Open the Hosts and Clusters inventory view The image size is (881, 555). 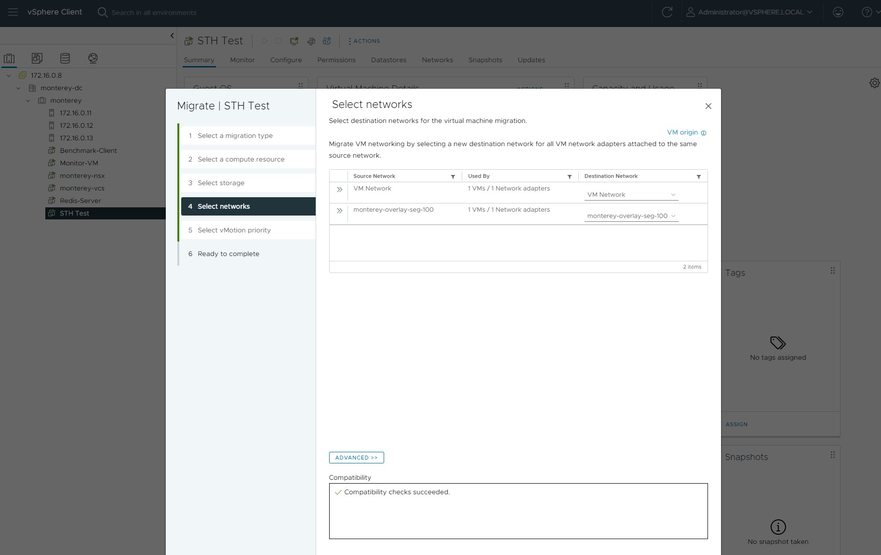(9, 58)
